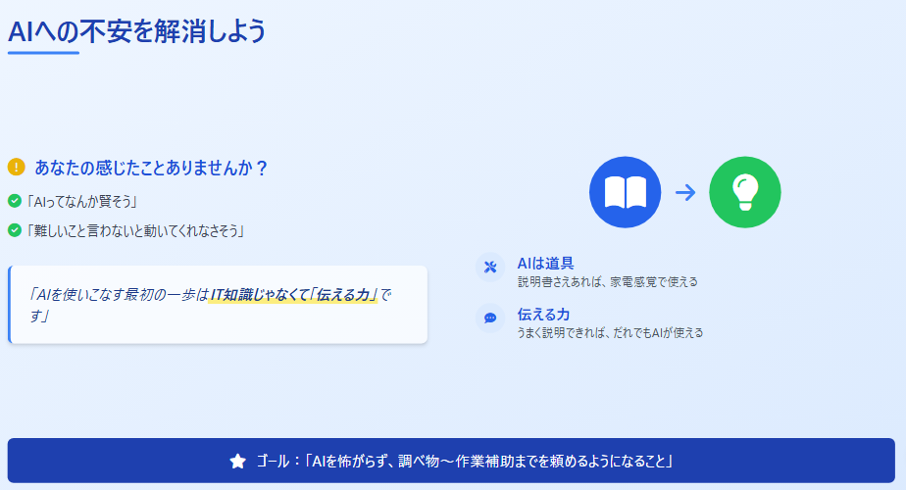Click green checkmark beside 「AIってなんか賢そう」
906x490 pixels.
tap(15, 201)
